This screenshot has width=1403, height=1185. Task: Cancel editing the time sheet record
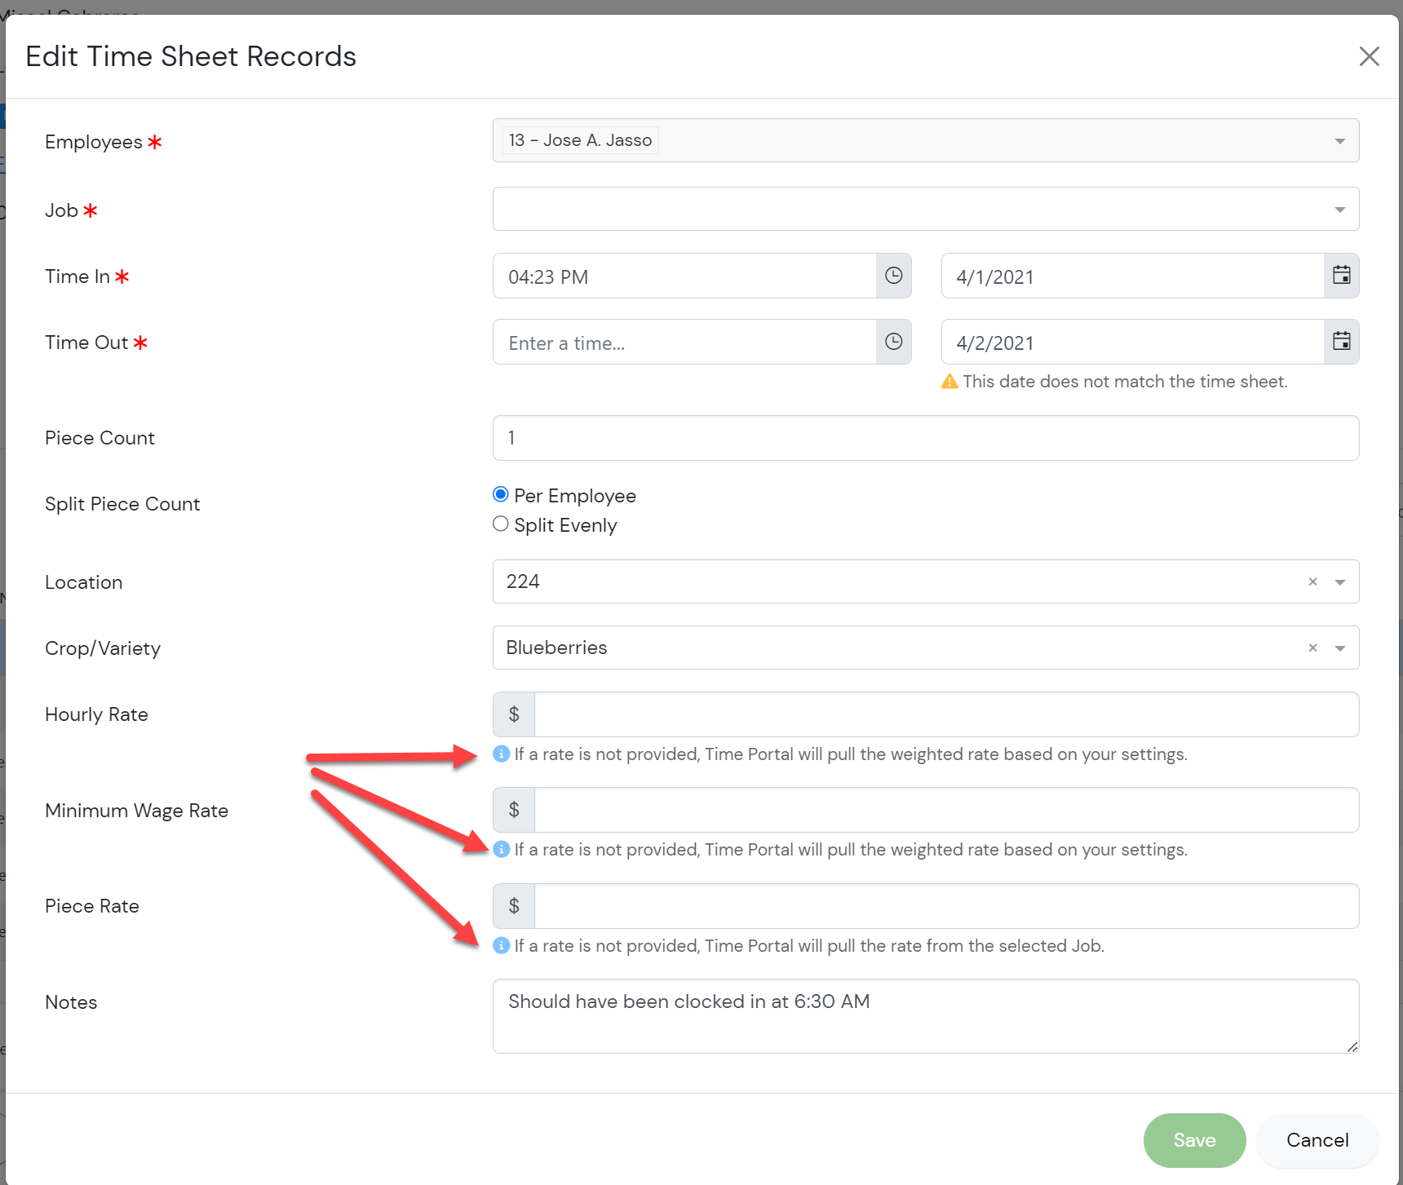(1317, 1140)
